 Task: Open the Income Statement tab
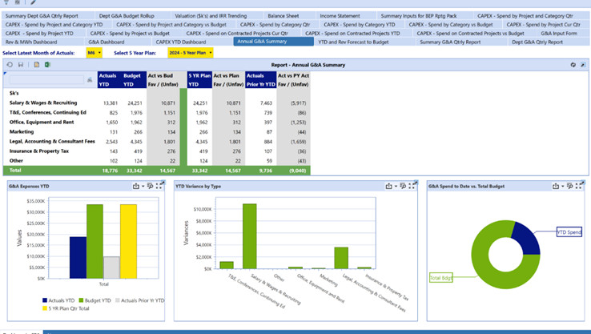point(340,15)
